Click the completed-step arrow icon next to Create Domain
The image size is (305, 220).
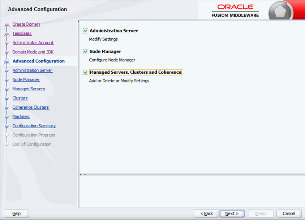6,24
